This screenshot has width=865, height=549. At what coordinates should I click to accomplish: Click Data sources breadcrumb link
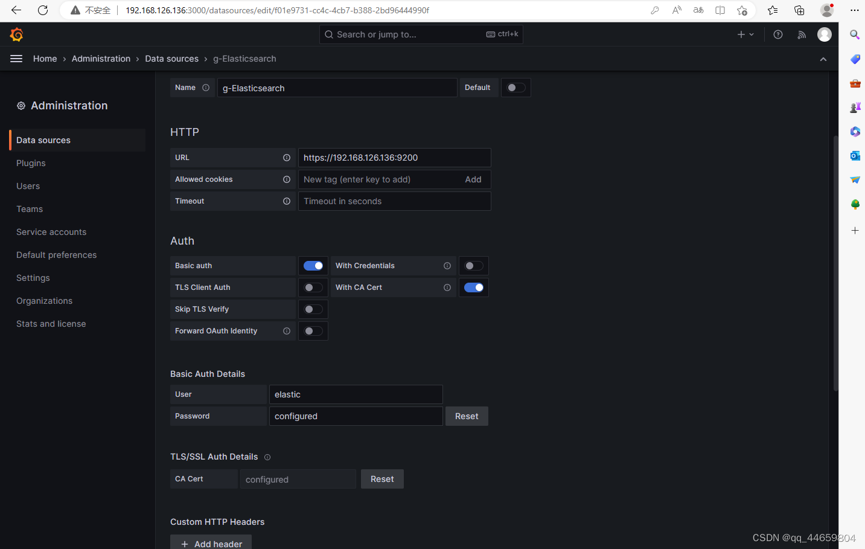tap(171, 59)
